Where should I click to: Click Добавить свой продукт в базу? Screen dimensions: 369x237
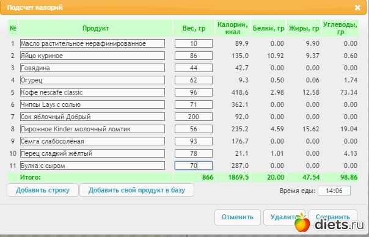tap(137, 190)
